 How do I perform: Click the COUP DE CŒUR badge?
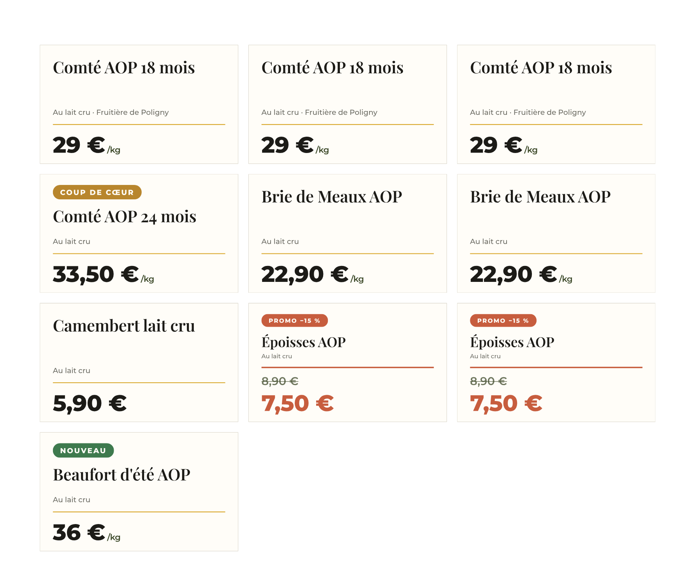97,192
